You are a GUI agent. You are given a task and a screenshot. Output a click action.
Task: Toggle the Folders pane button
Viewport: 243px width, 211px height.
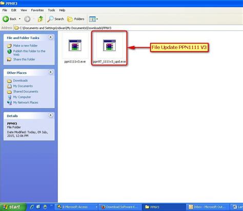click(x=76, y=19)
